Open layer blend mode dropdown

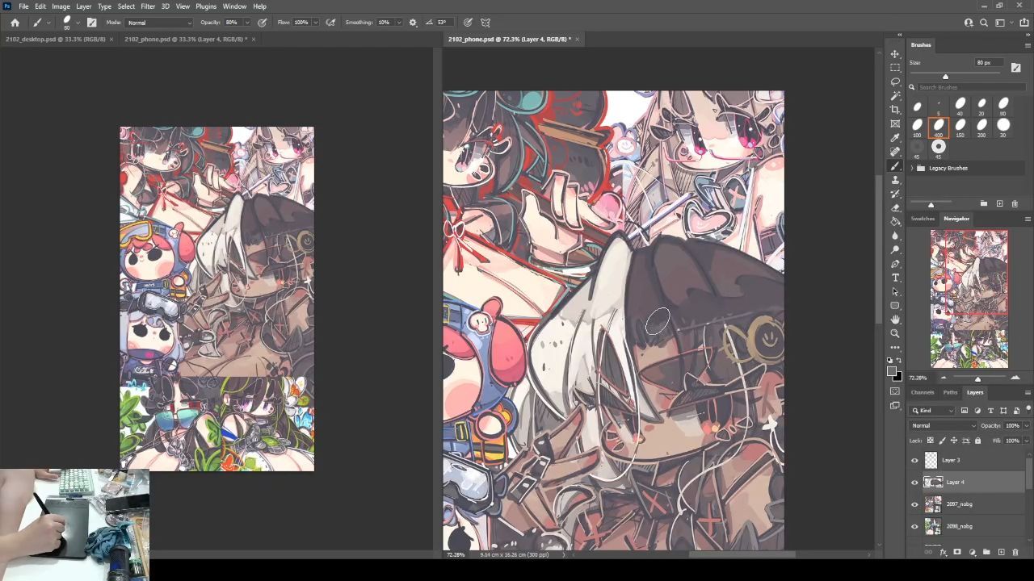tap(943, 426)
